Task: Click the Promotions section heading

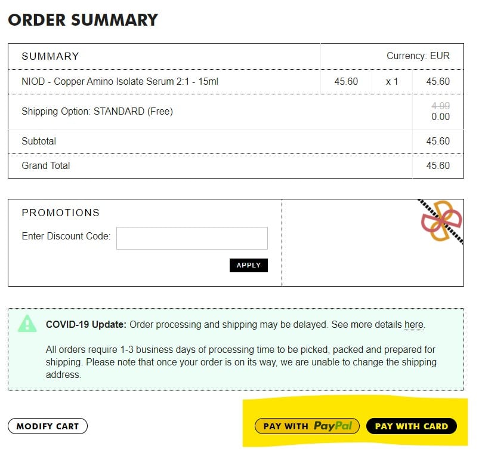Action: 60,213
